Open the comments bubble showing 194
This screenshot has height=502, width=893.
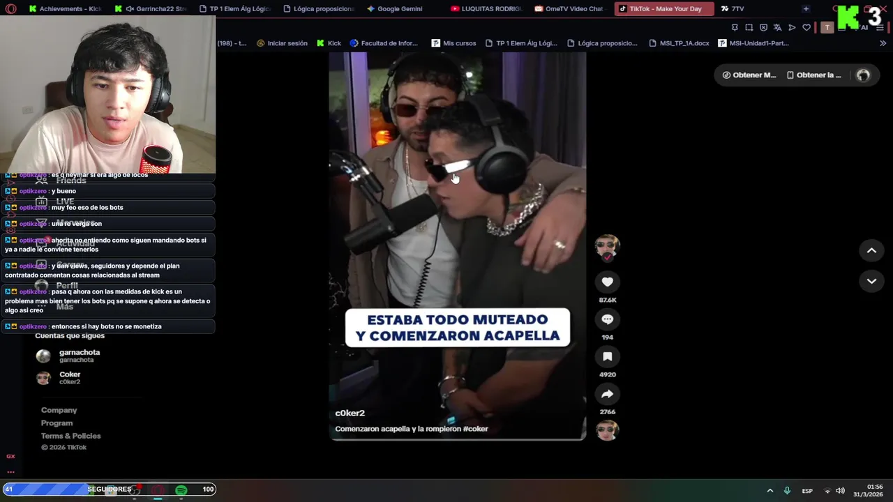pyautogui.click(x=607, y=319)
